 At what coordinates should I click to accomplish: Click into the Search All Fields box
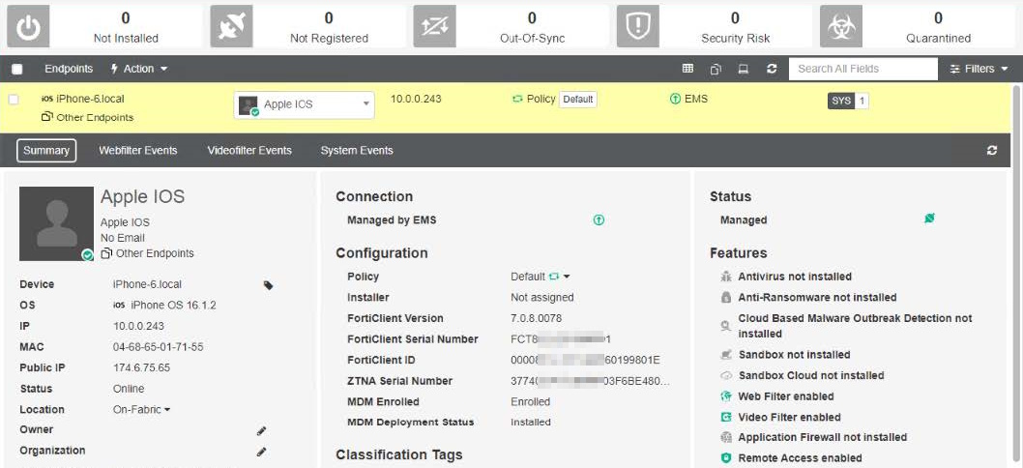(x=863, y=69)
